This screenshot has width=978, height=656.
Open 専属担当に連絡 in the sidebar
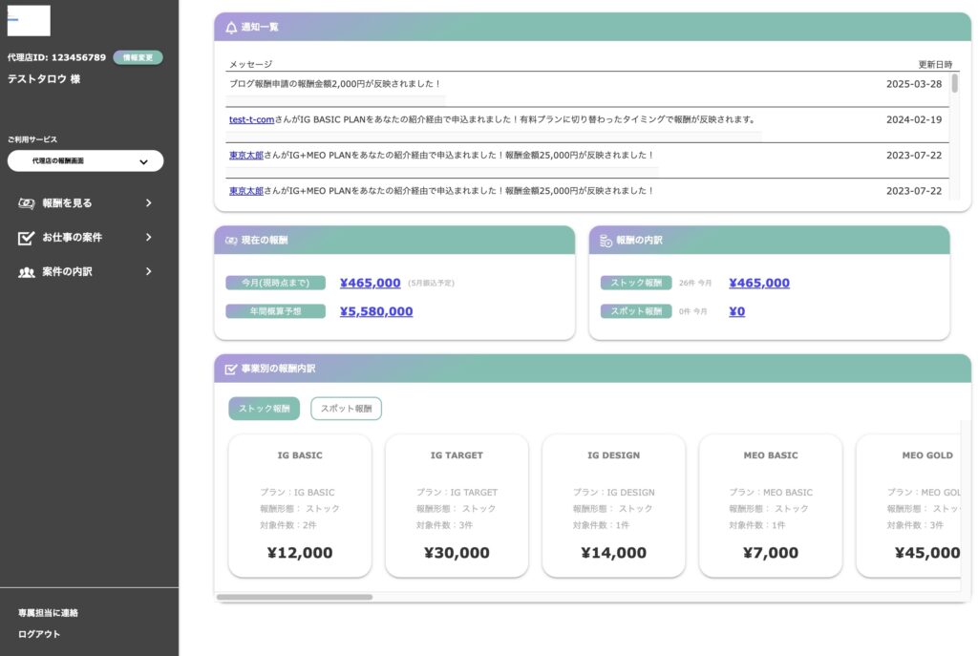[x=48, y=613]
